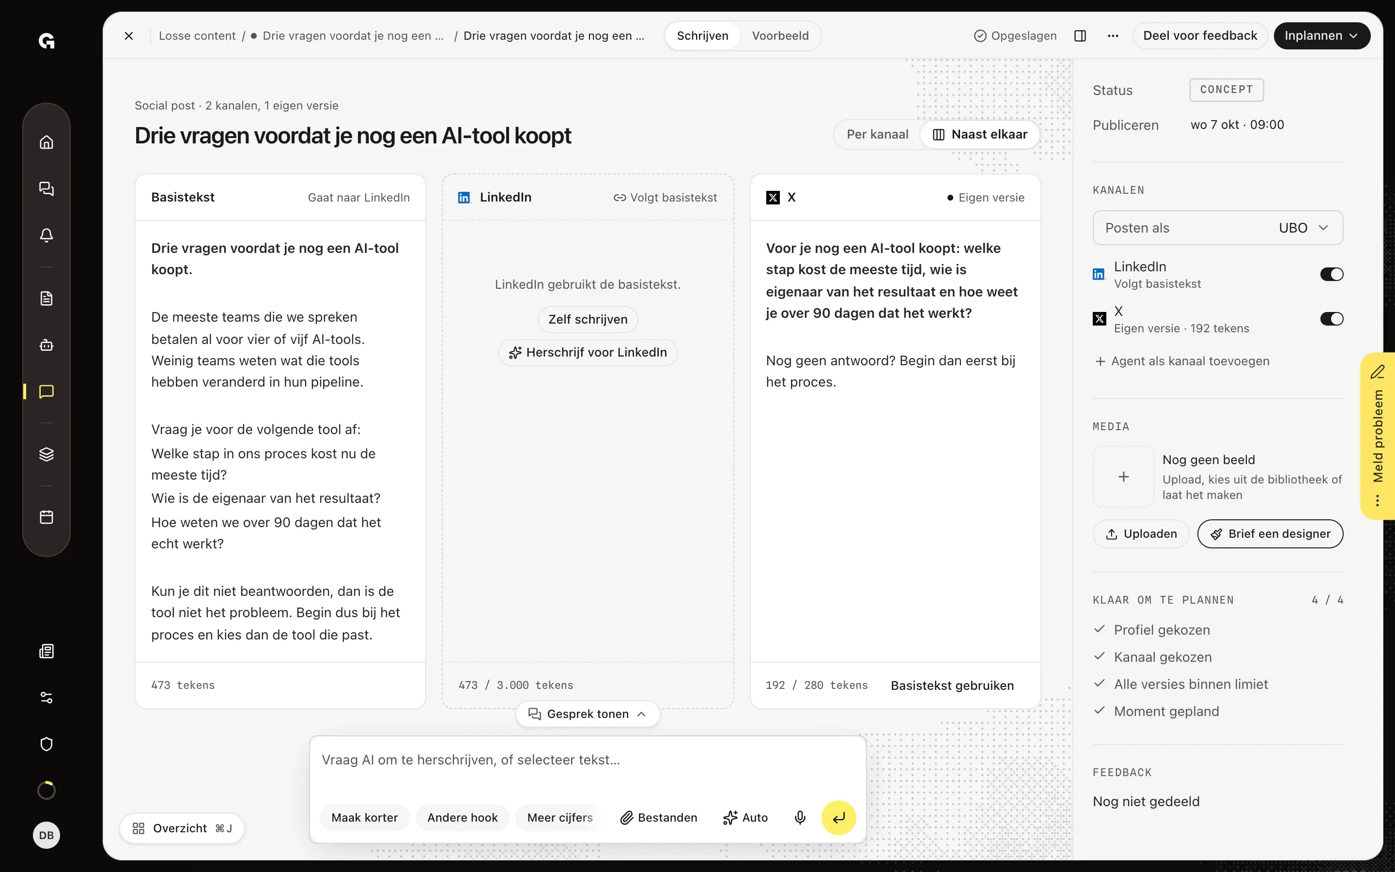Expand Gesprek tonen panel
The height and width of the screenshot is (872, 1395).
588,714
